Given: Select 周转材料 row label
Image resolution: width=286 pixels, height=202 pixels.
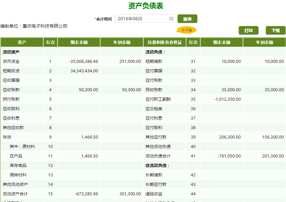Looking at the screenshot, I should coord(18,175).
